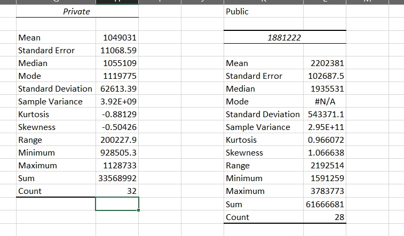Click the sum value 33568992
This screenshot has height=236, width=404.
click(x=117, y=178)
